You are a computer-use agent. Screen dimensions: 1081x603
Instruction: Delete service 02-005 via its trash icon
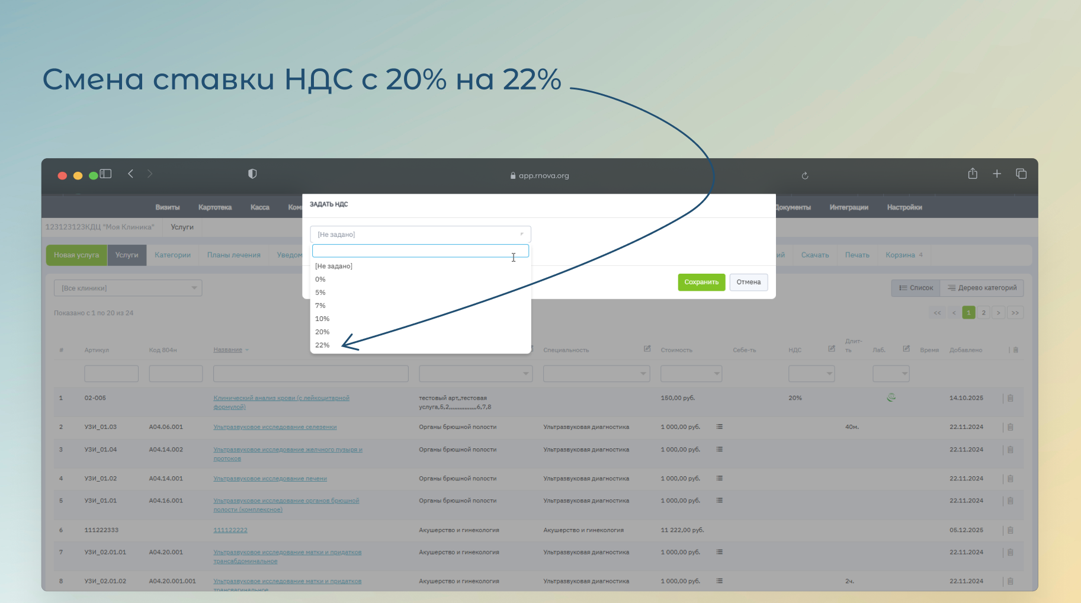point(1011,399)
